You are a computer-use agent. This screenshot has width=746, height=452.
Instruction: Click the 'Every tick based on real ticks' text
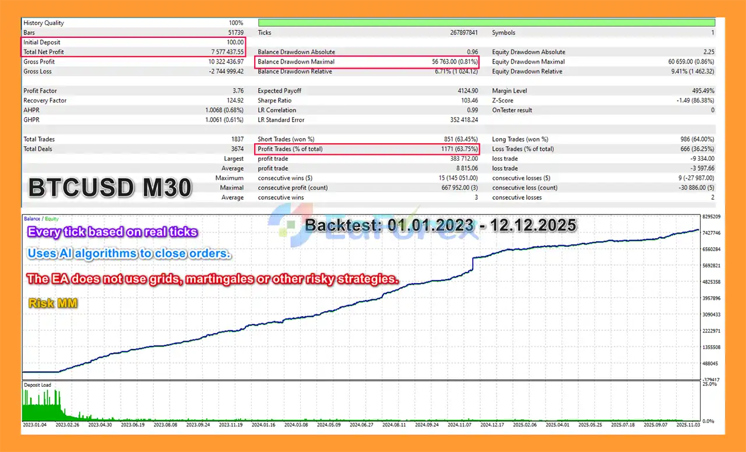(x=112, y=232)
